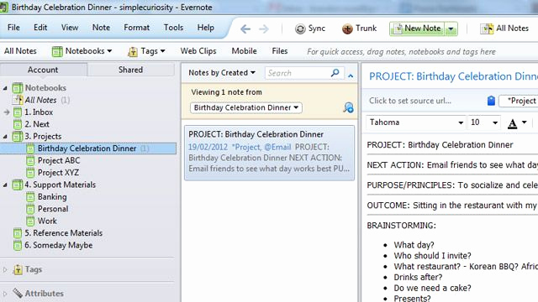538x302 pixels.
Task: Open the View menu
Action: click(x=70, y=28)
